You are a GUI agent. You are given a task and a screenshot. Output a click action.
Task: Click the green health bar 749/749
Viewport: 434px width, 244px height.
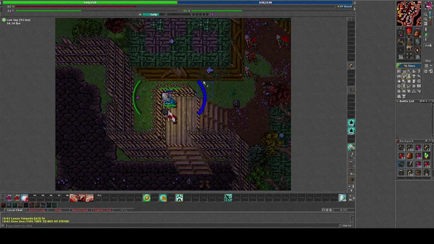tap(90, 2)
